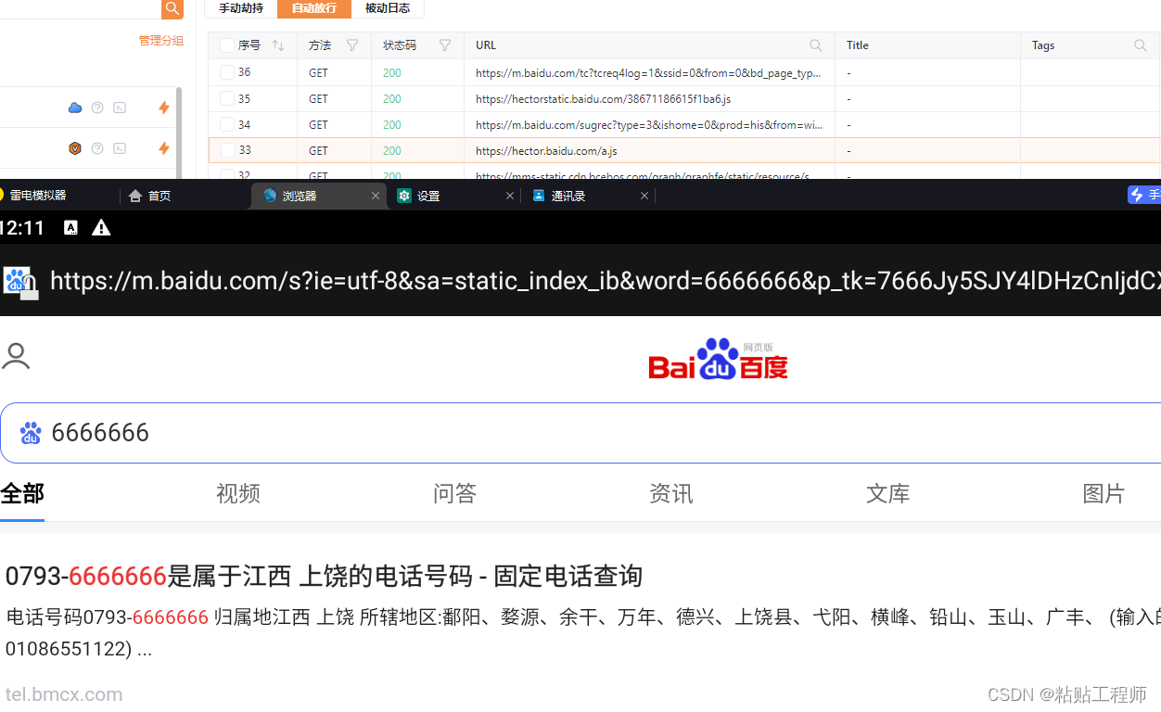This screenshot has width=1161, height=712.
Task: Click the warning triangle icon in the status bar
Action: 100,227
